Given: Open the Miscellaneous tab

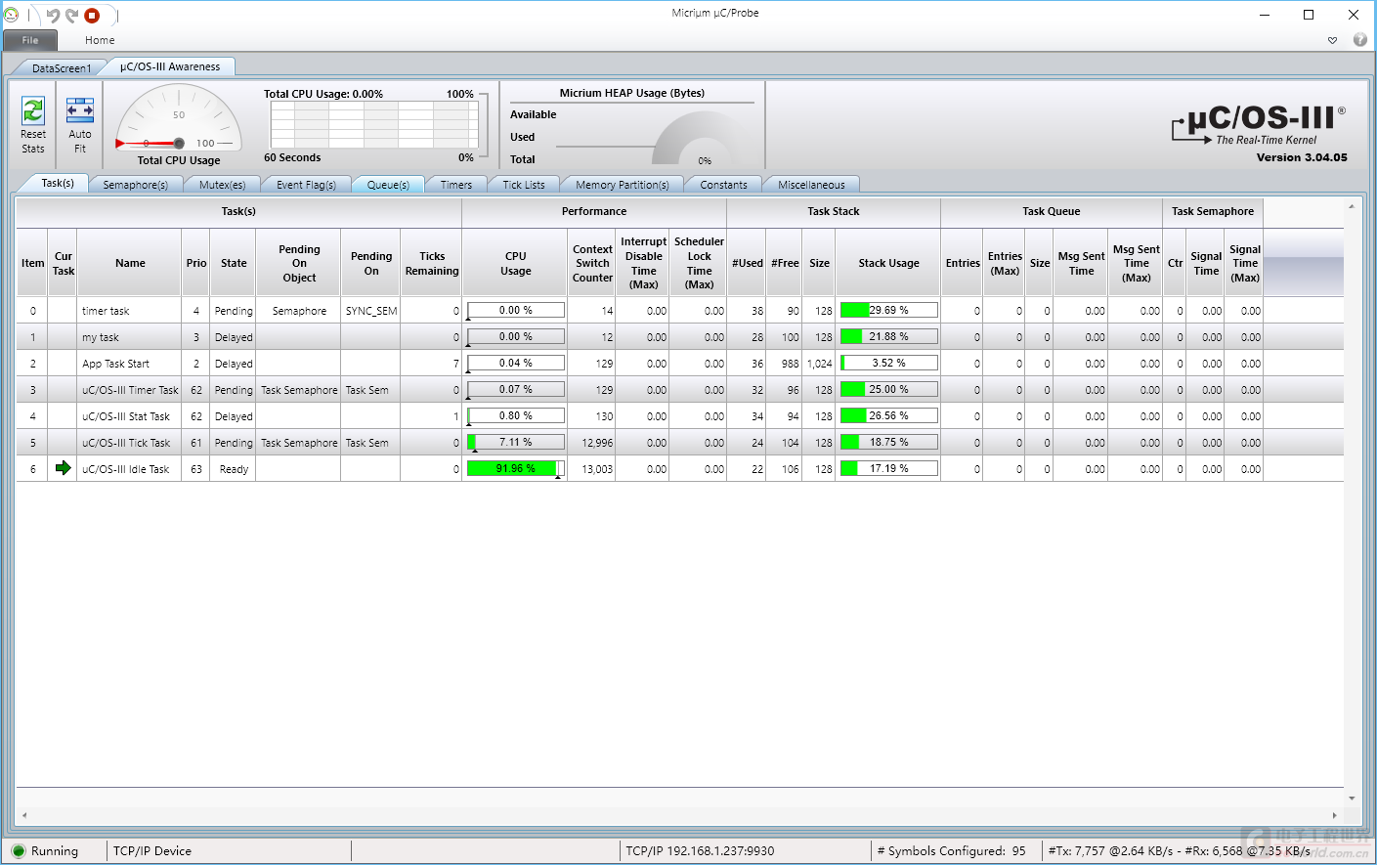Looking at the screenshot, I should tap(811, 185).
